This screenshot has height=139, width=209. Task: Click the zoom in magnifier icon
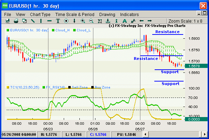pos(83,21)
